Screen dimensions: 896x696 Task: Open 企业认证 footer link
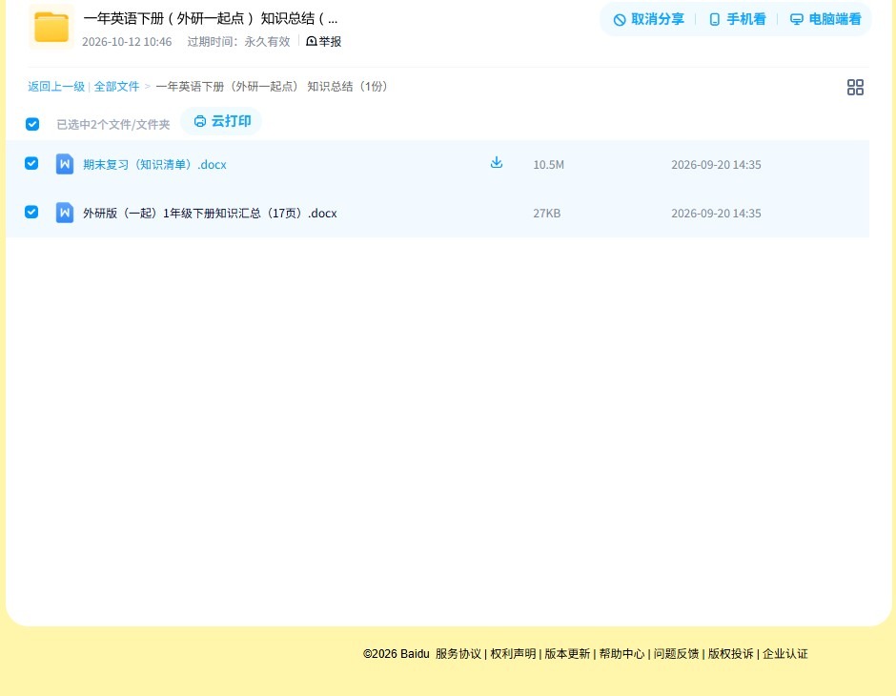pos(785,654)
